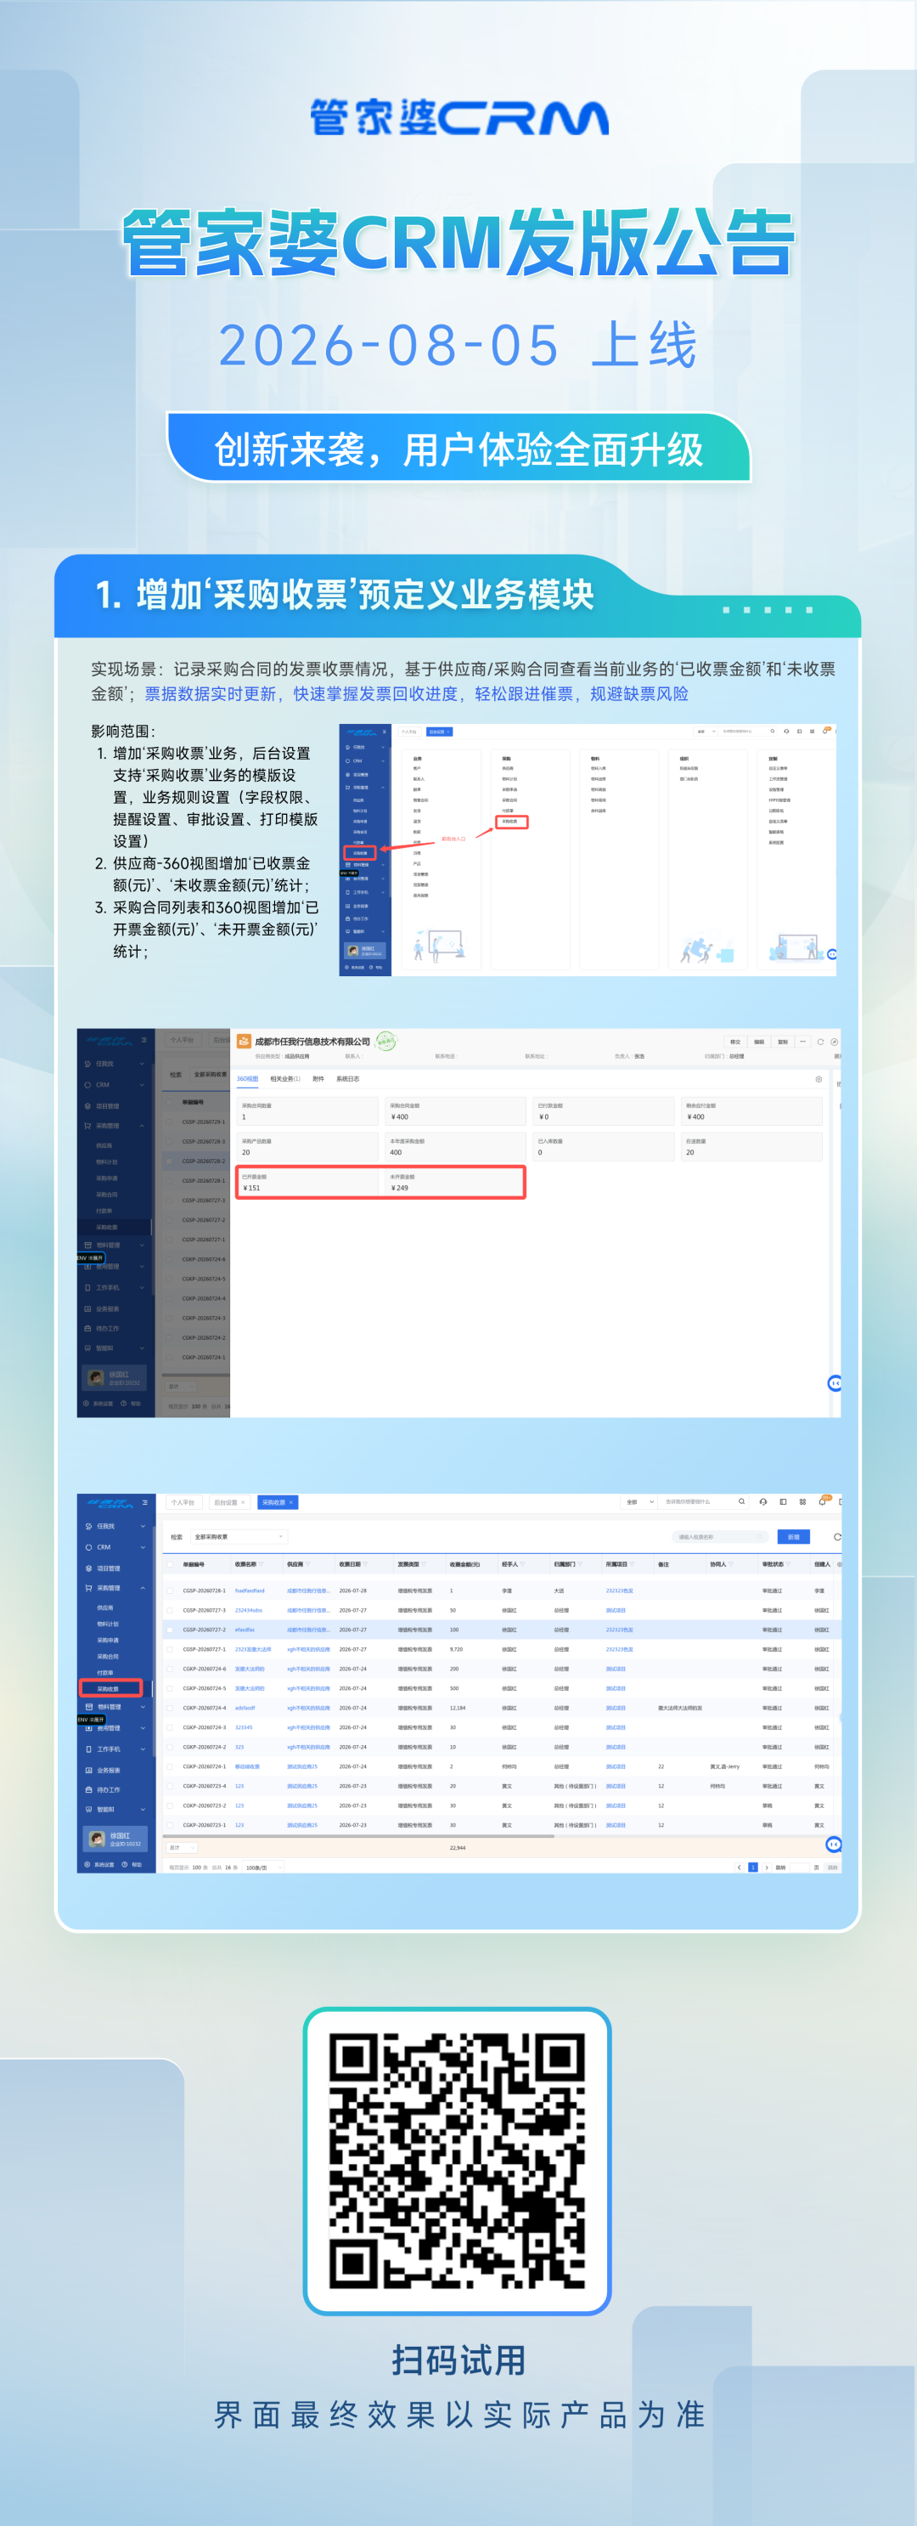This screenshot has width=917, height=2526.
Task: Click refresh icon beside 新增 button
Action: [836, 1536]
